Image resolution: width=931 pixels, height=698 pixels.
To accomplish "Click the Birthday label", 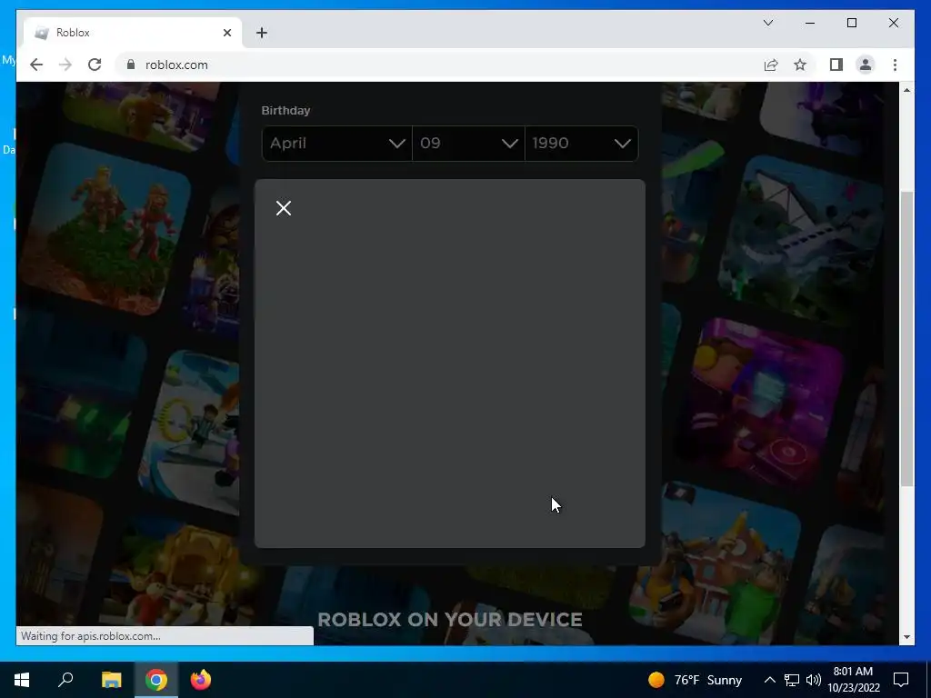I will tap(285, 110).
